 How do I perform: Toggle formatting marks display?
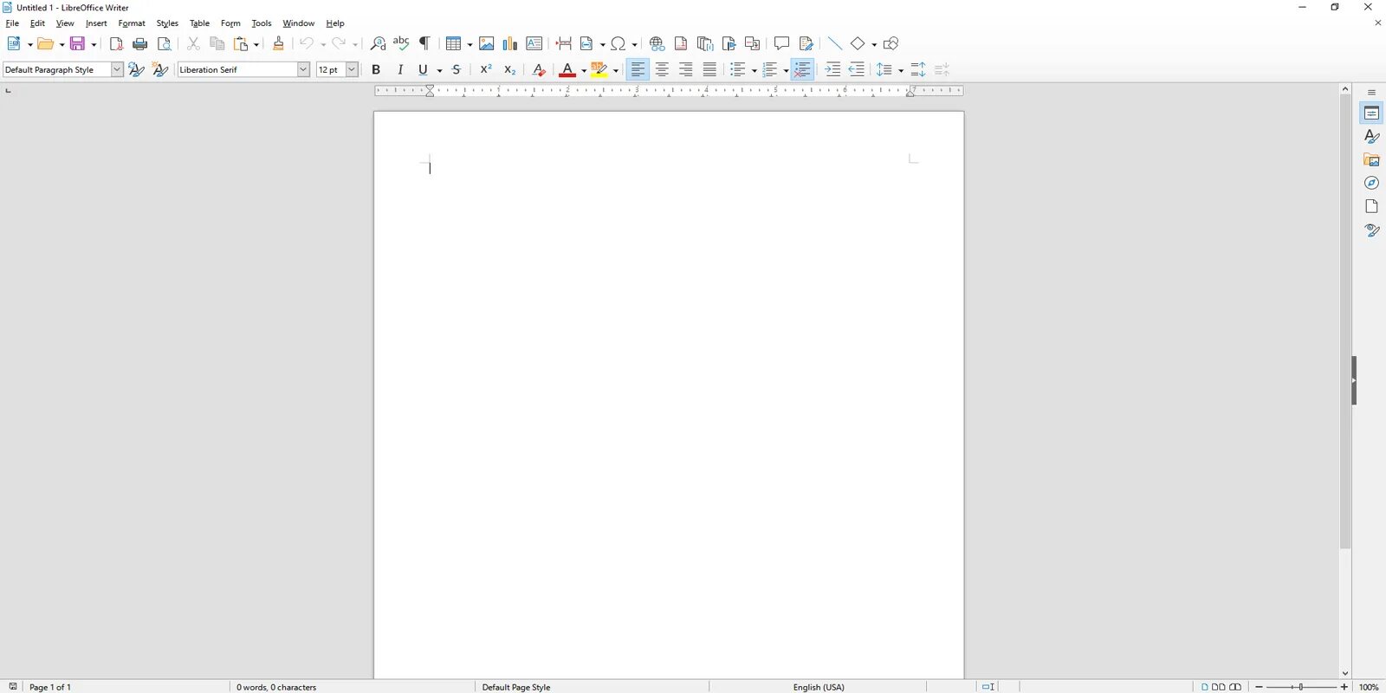tap(425, 43)
